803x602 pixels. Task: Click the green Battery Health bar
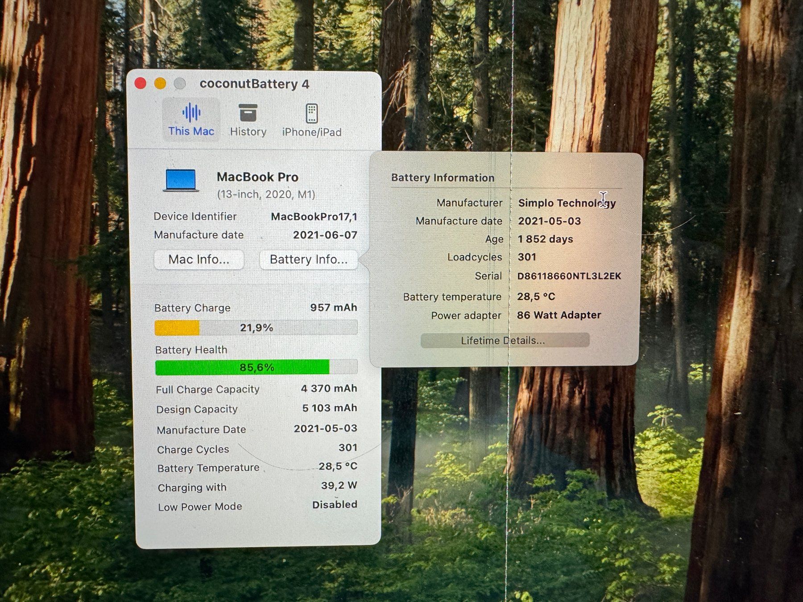[242, 367]
